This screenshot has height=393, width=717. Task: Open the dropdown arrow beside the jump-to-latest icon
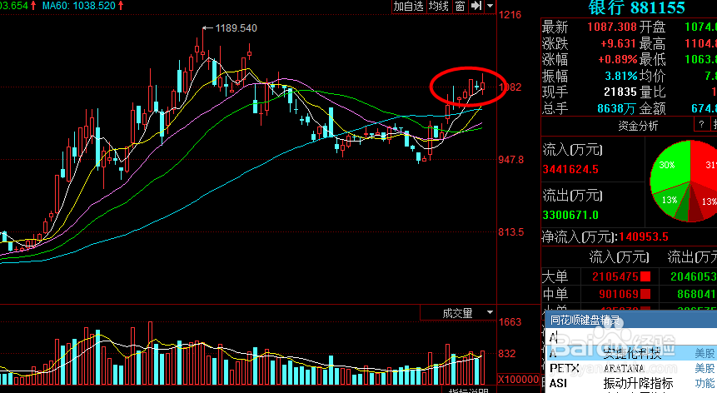(490, 7)
